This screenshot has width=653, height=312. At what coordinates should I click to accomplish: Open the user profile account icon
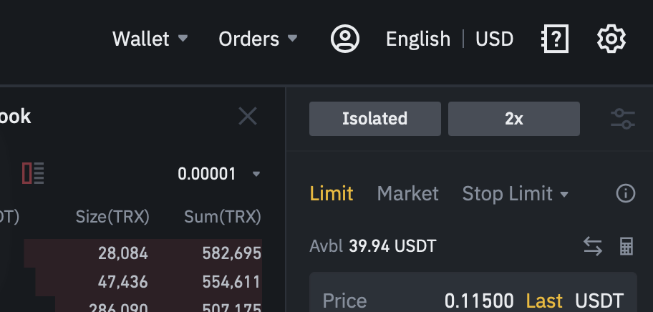point(345,39)
